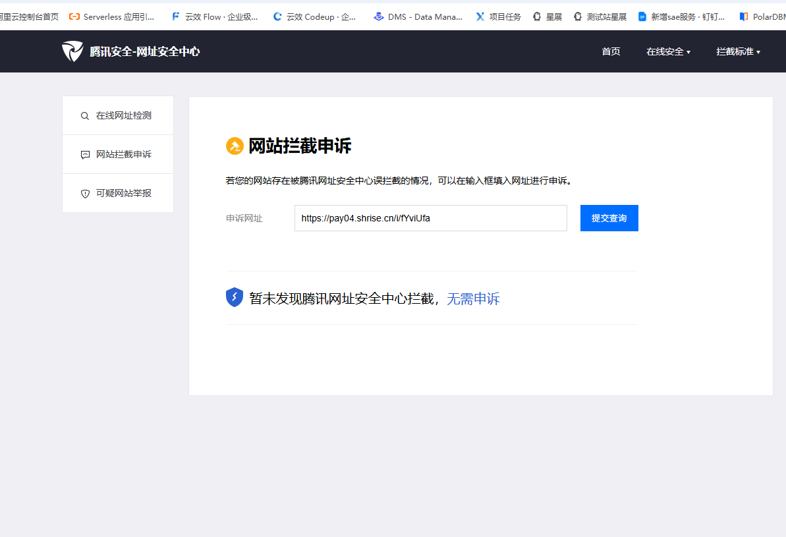Open the Serverless 应用引... bookmark
Screen dimensions: 786x537
pos(112,16)
